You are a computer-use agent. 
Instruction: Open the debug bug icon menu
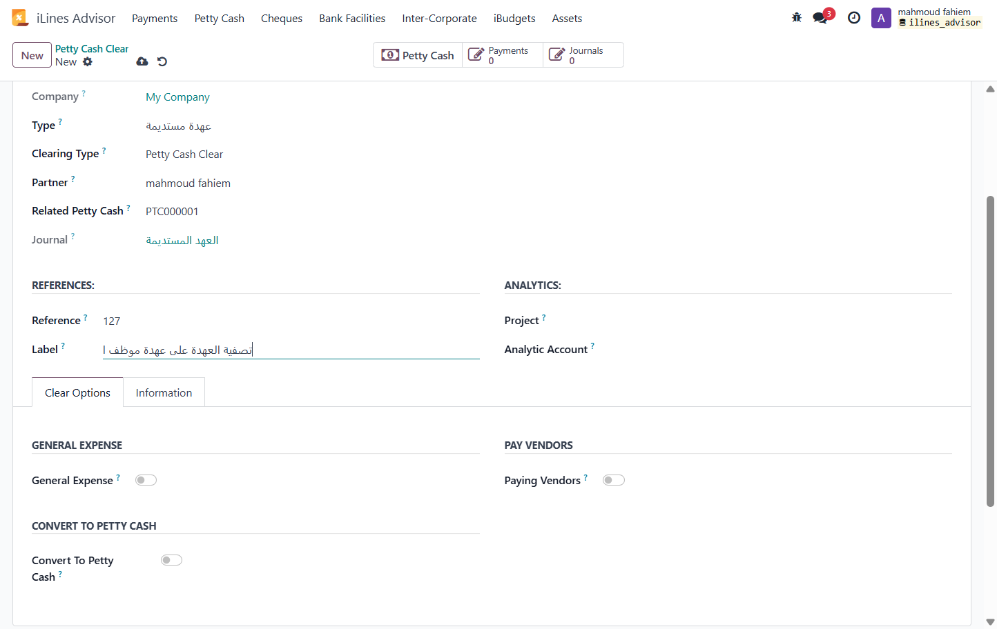pyautogui.click(x=797, y=18)
